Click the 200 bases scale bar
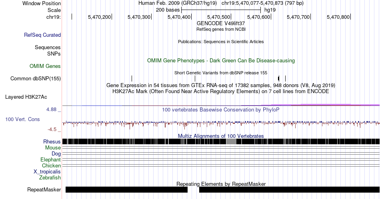Screen dimensions: 380x199 click(221, 10)
